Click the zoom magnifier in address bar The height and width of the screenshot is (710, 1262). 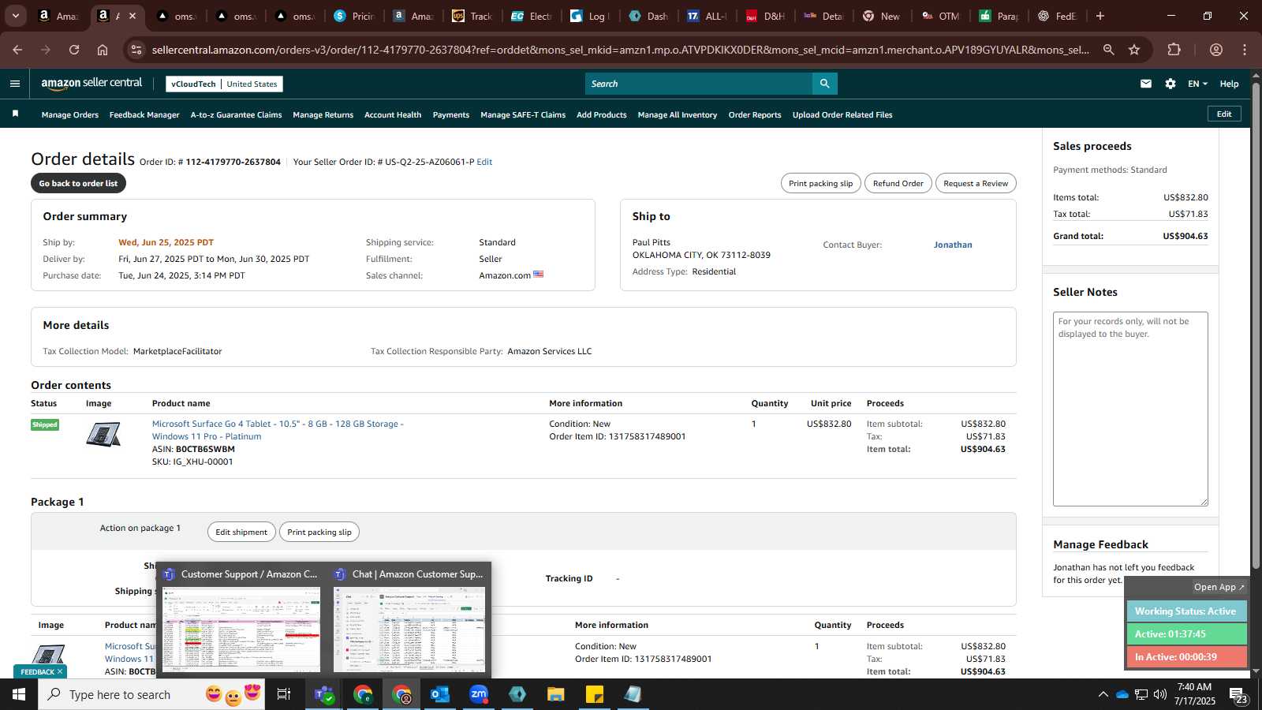coord(1108,50)
